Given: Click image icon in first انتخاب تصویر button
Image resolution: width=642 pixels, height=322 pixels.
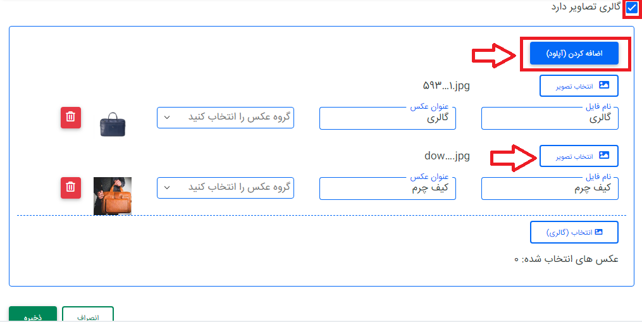Looking at the screenshot, I should click(x=603, y=85).
